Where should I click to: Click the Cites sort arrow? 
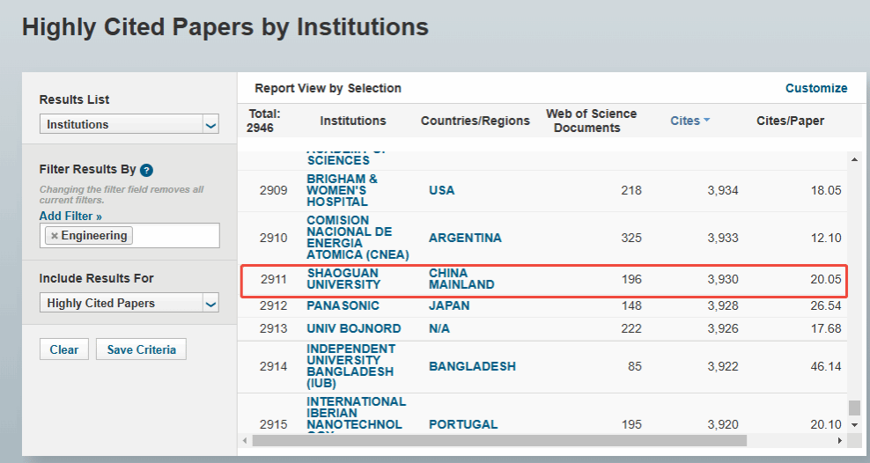tap(706, 121)
